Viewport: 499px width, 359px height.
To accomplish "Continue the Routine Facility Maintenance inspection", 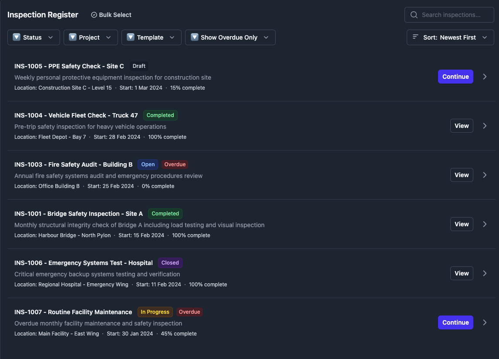I will click(455, 322).
